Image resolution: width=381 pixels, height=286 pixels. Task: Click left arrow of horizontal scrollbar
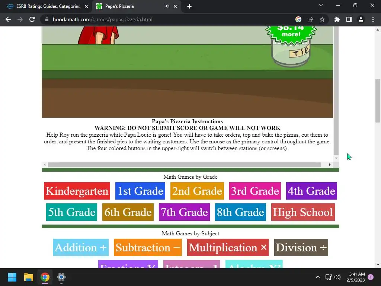click(x=45, y=165)
